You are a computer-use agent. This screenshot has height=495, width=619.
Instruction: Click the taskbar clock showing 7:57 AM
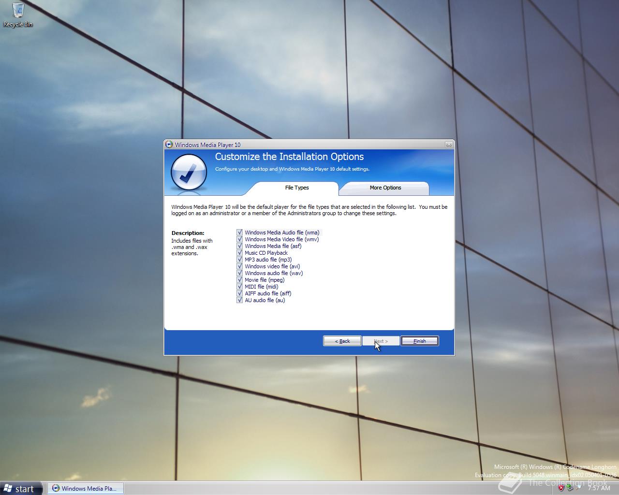(x=599, y=488)
